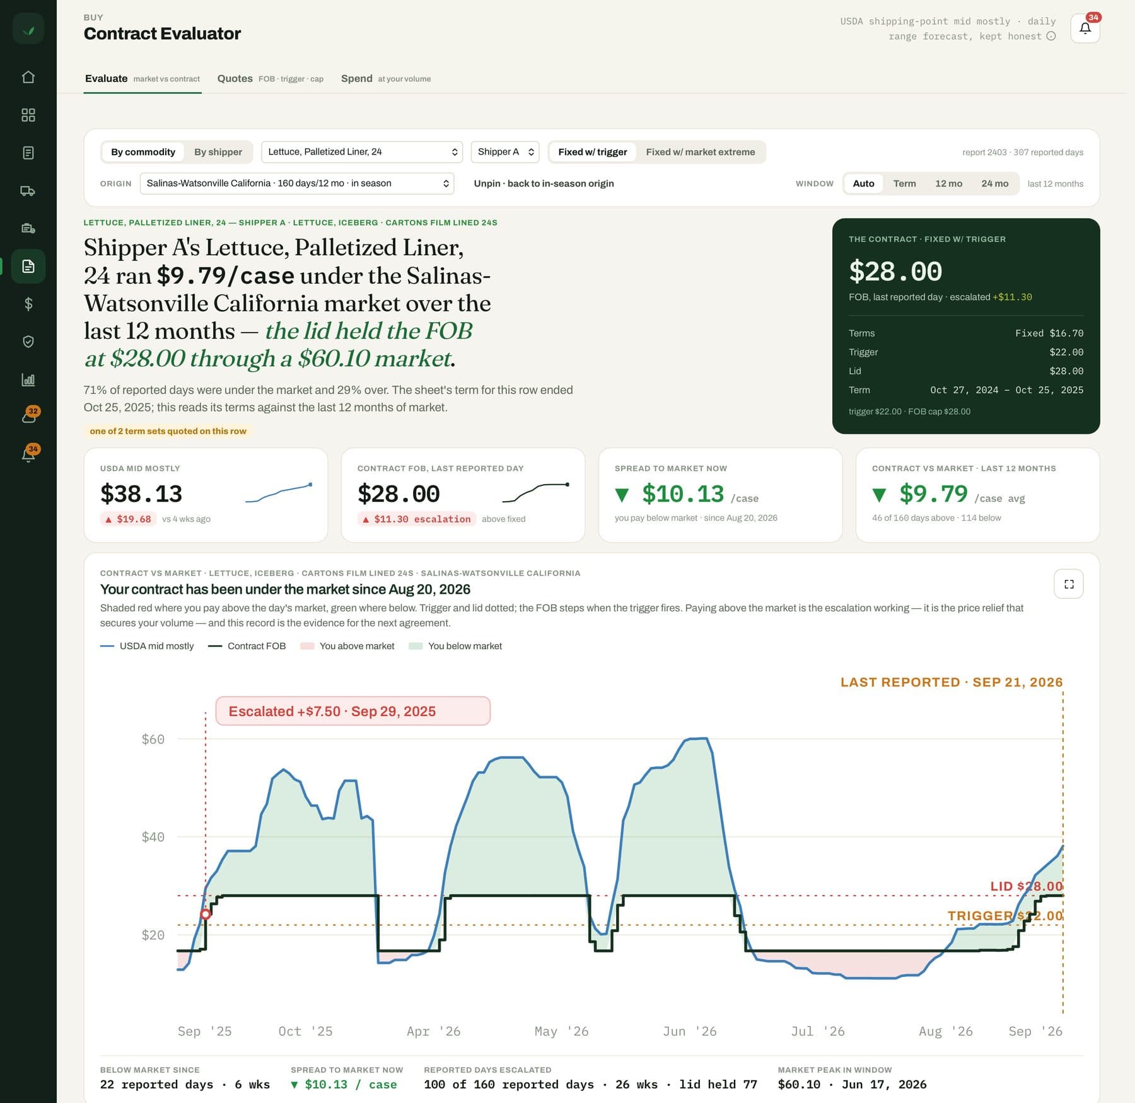
Task: Click the 'trigger $22.00 · FOB cap $28.00' footnote
Action: pyautogui.click(x=909, y=412)
